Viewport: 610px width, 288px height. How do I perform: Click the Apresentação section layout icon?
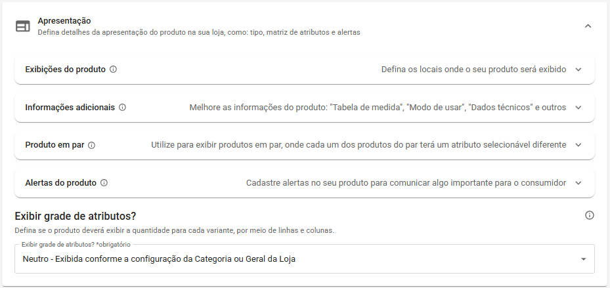22,26
